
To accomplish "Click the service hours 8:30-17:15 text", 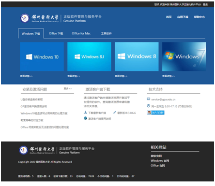I will coord(172,106).
